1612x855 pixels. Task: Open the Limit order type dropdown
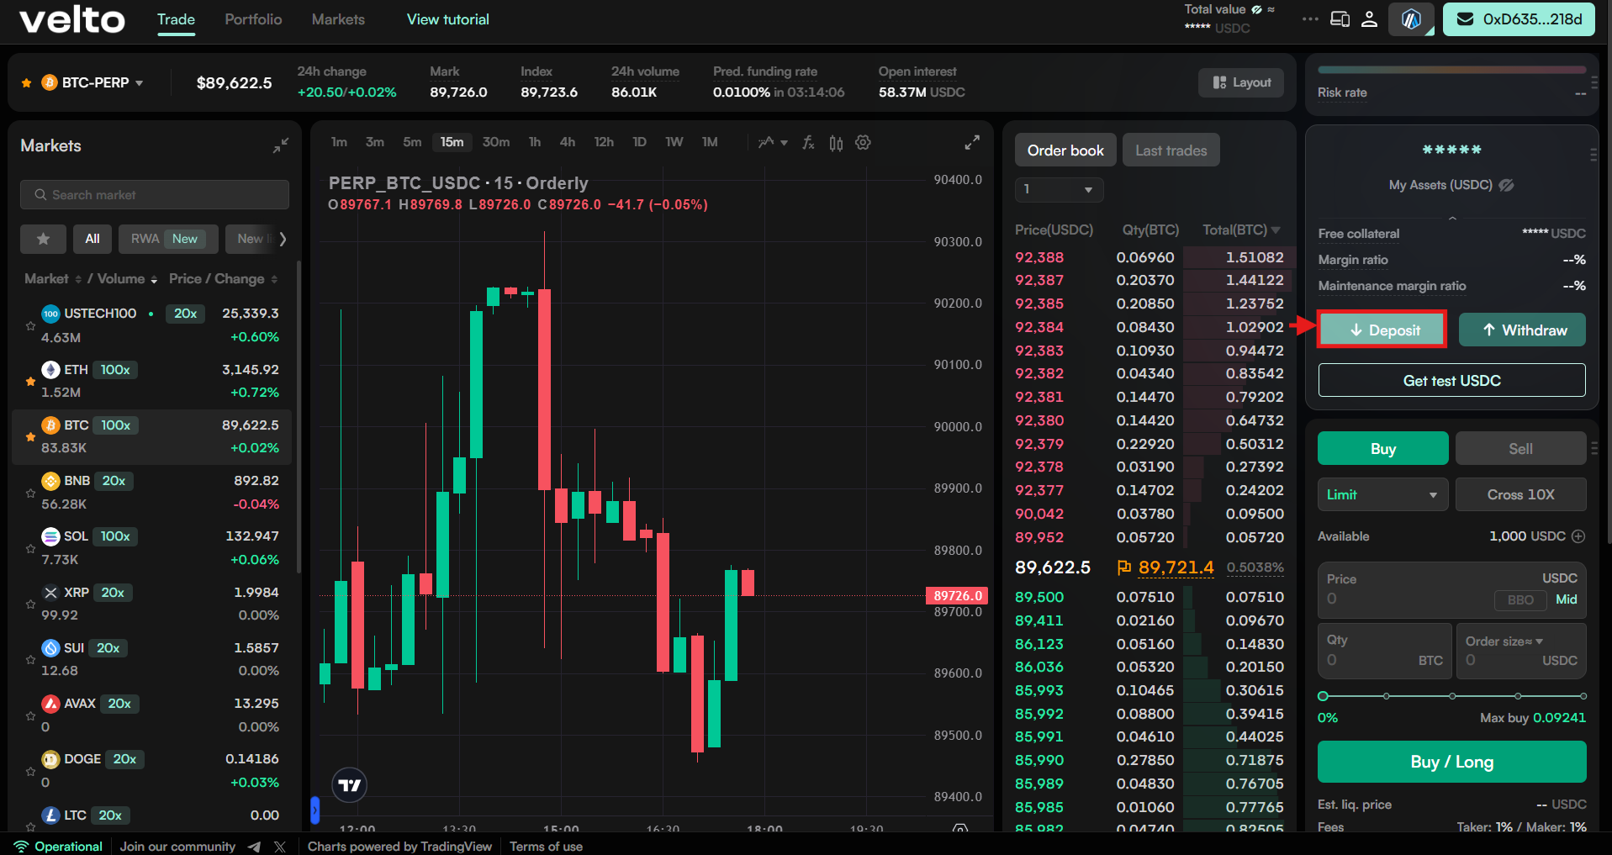tap(1382, 494)
